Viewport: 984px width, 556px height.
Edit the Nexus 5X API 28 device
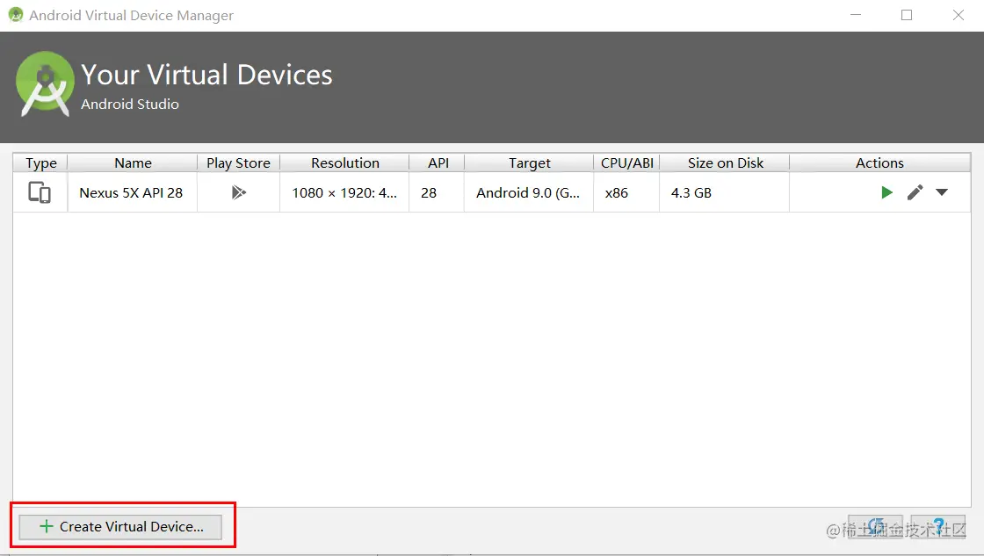click(915, 192)
